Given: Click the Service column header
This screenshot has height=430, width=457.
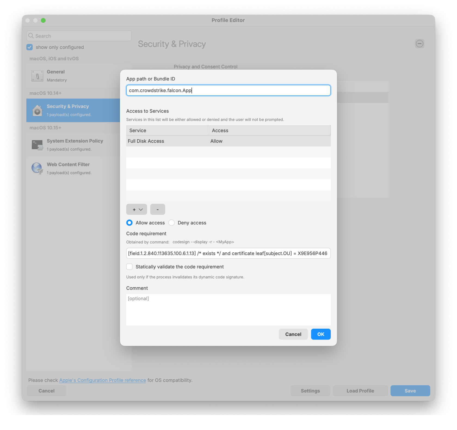Looking at the screenshot, I should [x=167, y=131].
